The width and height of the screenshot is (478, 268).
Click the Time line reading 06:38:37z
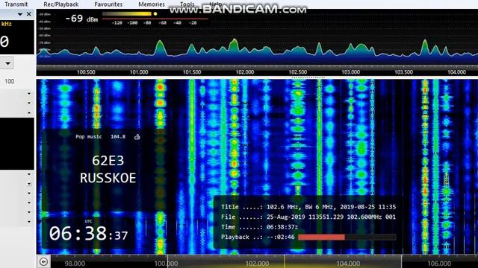[x=259, y=227]
